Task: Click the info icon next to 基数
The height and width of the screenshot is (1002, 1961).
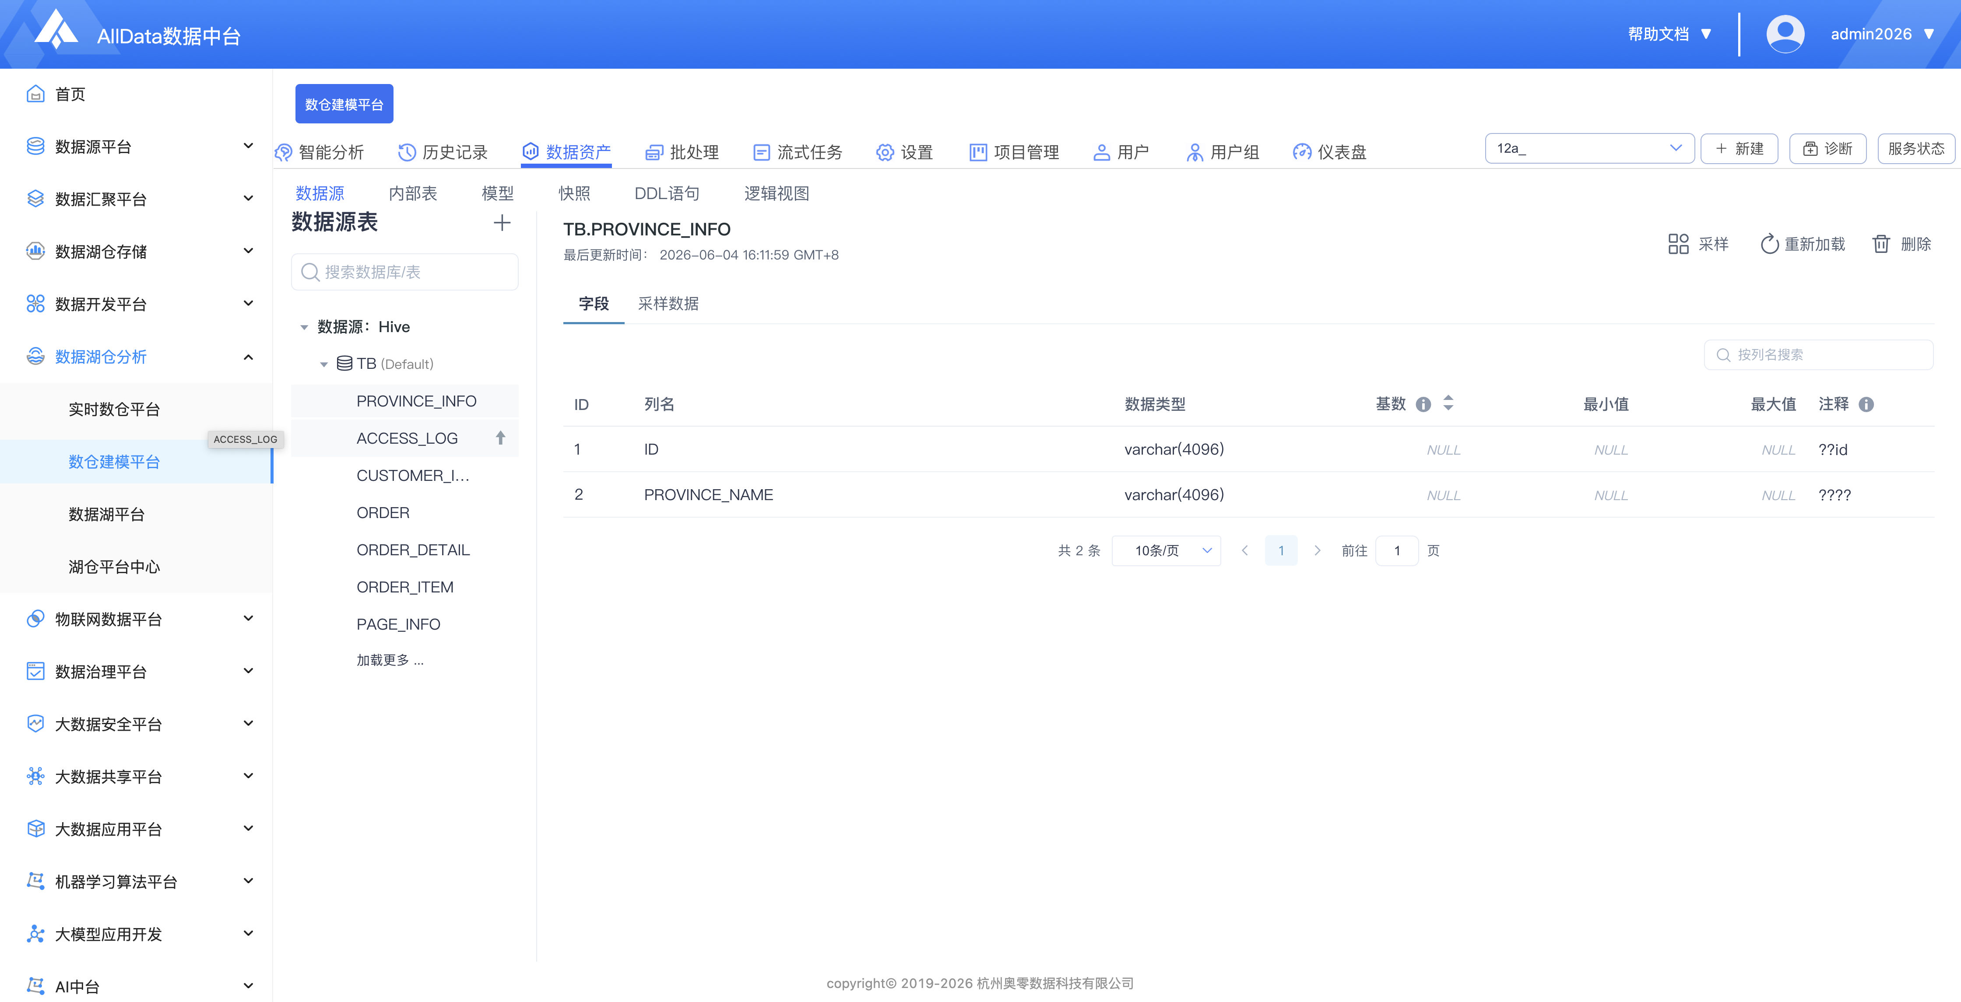Action: tap(1423, 404)
